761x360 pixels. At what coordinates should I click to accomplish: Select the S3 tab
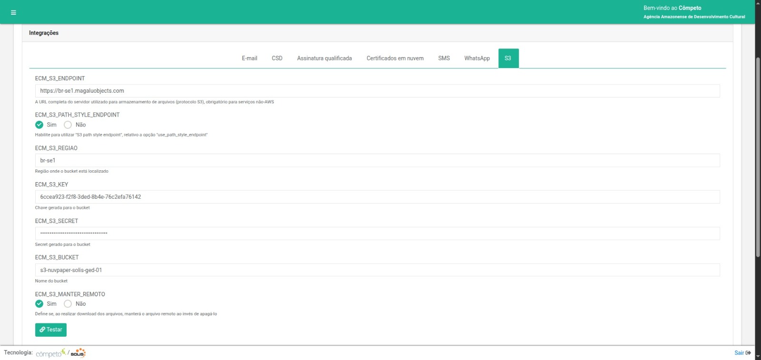[508, 58]
